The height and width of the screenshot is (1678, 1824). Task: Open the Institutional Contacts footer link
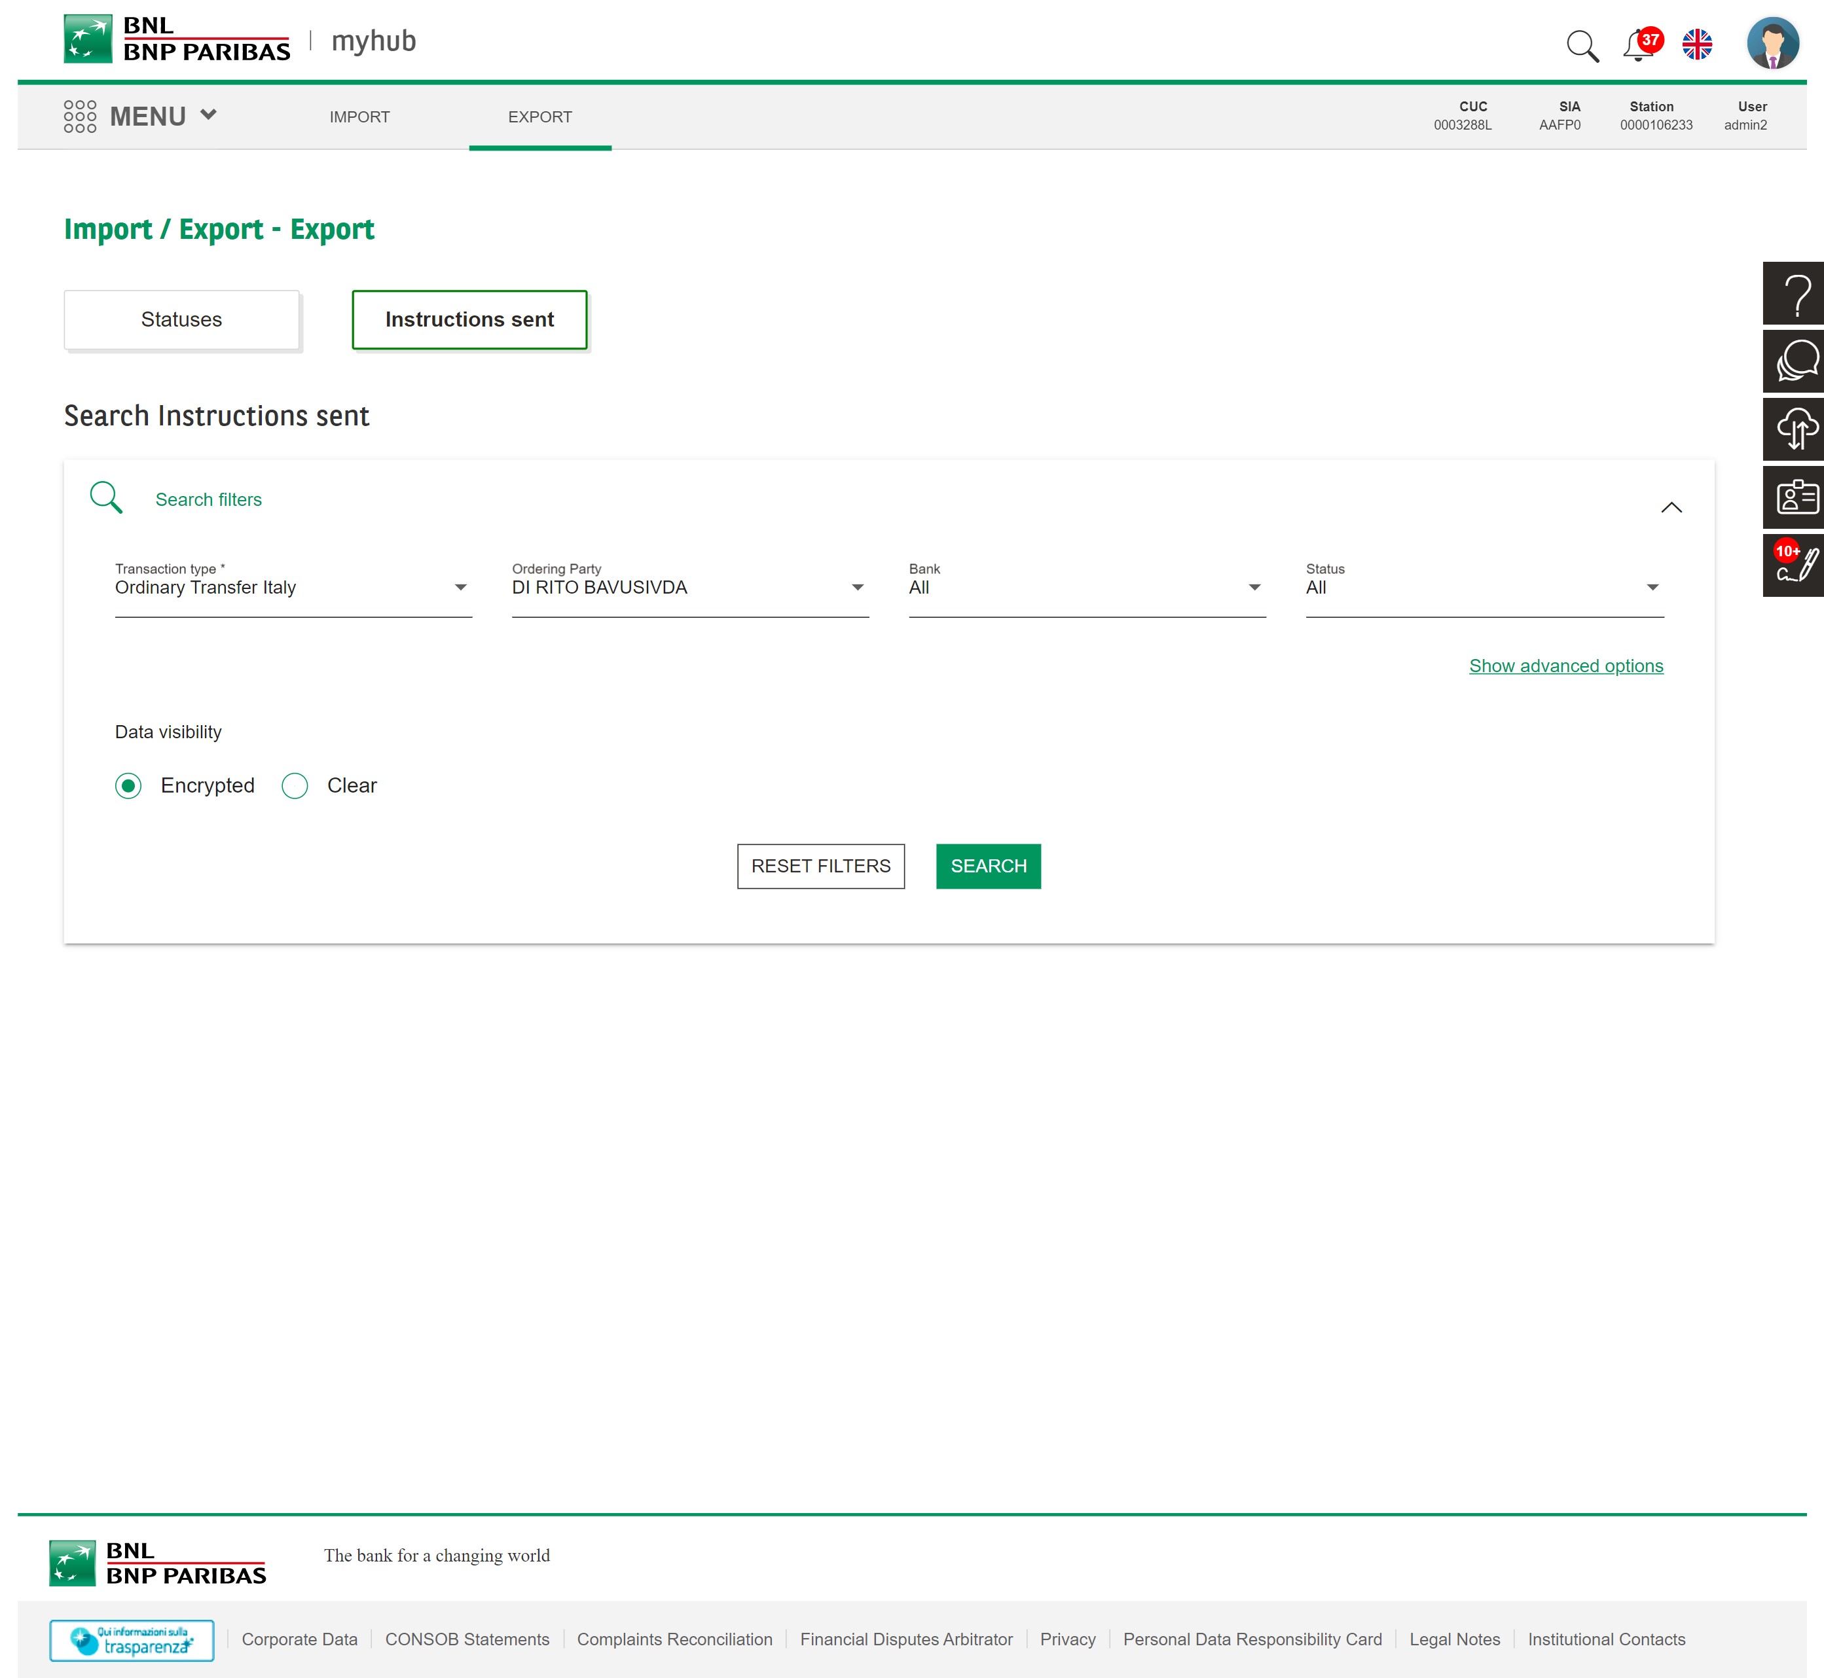[1606, 1639]
